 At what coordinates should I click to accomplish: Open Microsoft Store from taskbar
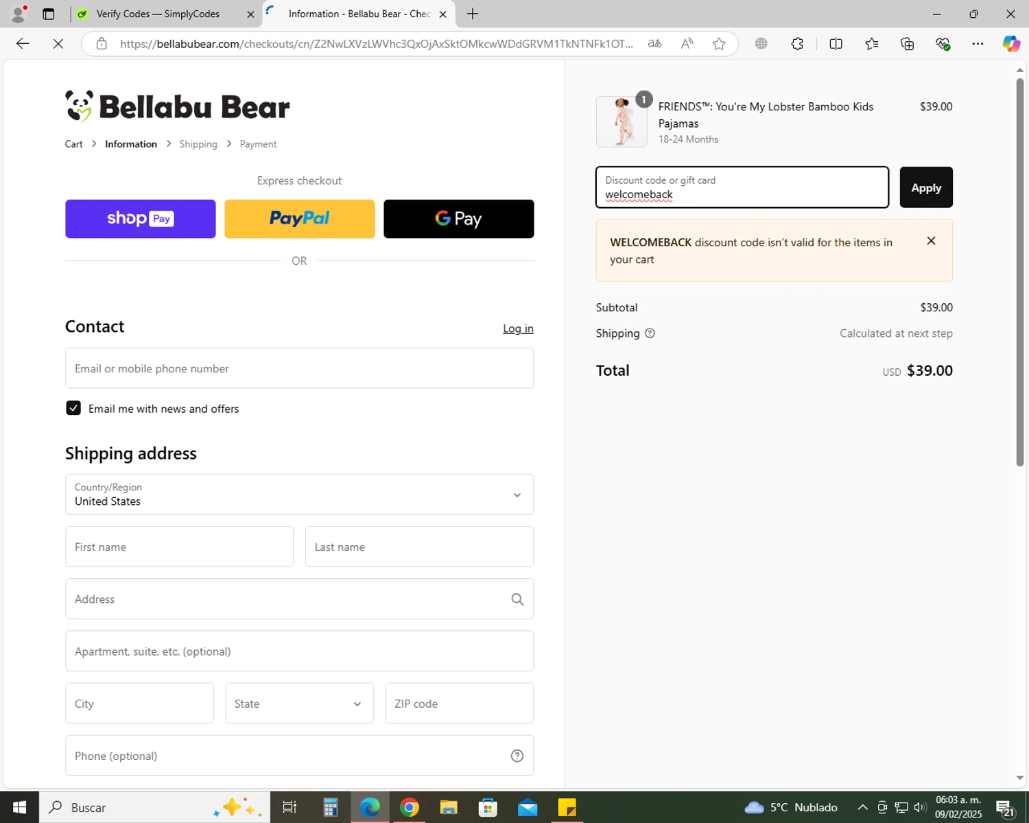click(488, 807)
